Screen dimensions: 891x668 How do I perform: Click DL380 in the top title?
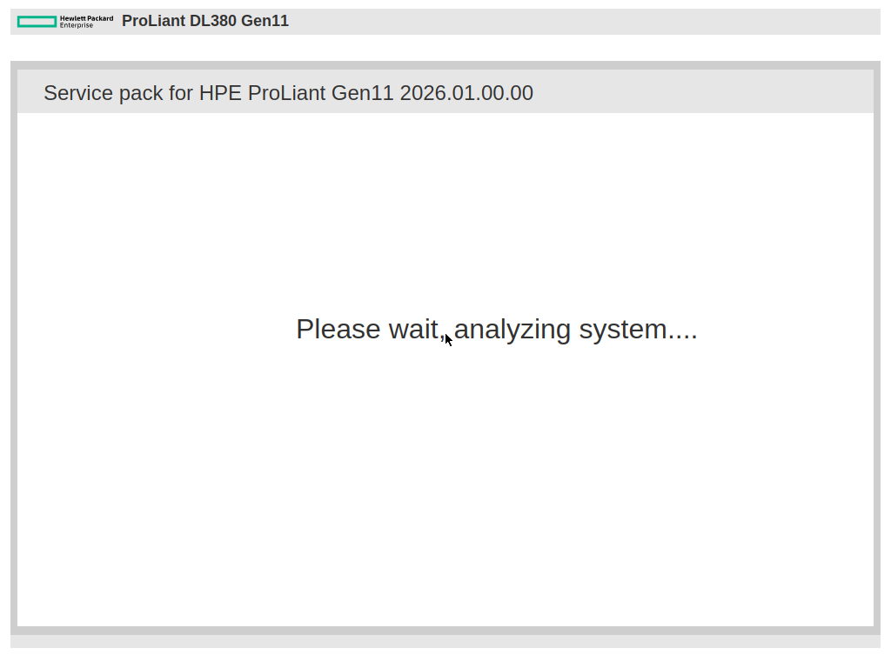click(213, 21)
